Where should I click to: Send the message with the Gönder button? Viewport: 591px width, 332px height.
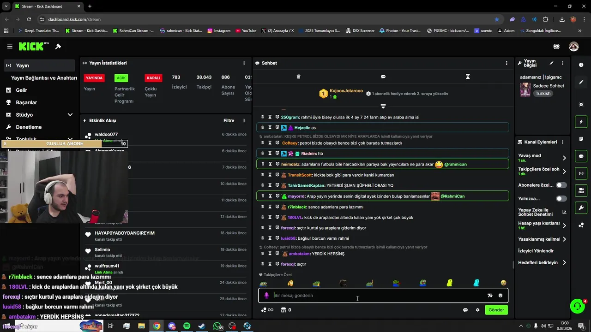tap(496, 310)
